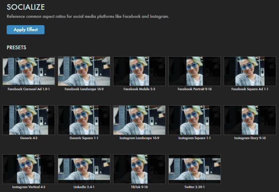The image size is (279, 192).
Task: Pick the Generic Square 1-1 preset thumbnail
Action: (84, 120)
